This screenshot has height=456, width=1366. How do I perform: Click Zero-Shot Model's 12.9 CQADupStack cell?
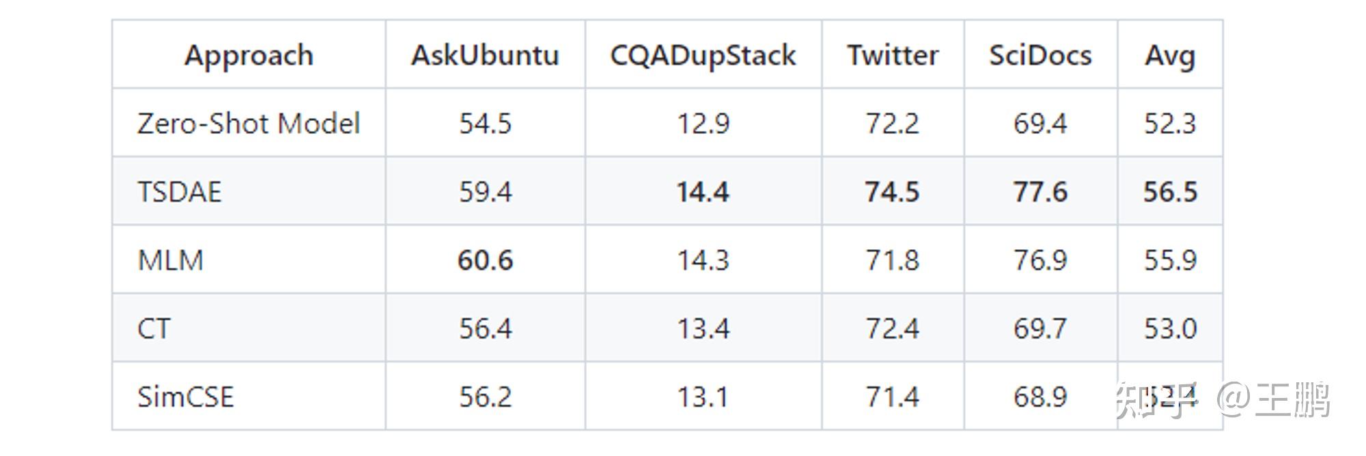click(703, 124)
